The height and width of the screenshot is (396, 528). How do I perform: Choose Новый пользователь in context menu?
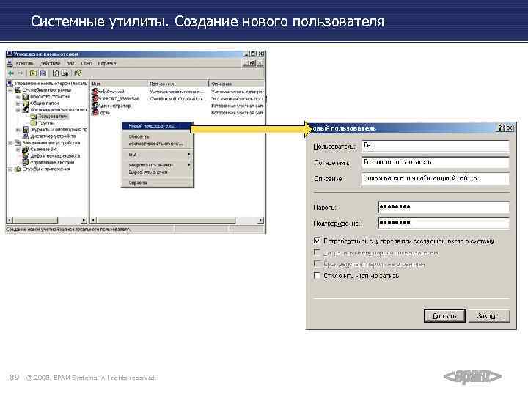[x=157, y=126]
